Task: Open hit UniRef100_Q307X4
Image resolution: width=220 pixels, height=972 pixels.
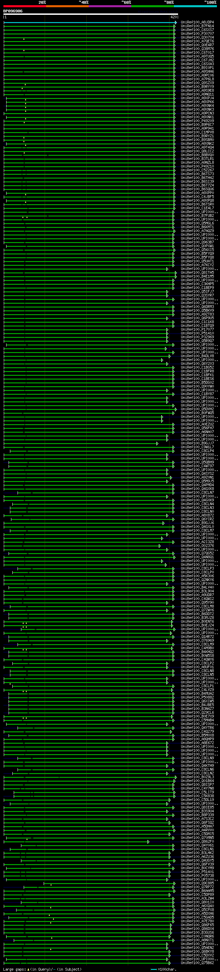Action: point(197,37)
